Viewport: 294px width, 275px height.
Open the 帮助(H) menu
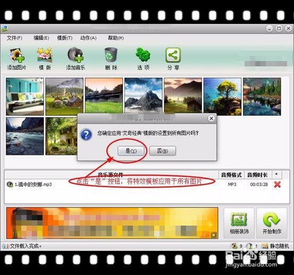click(x=116, y=38)
